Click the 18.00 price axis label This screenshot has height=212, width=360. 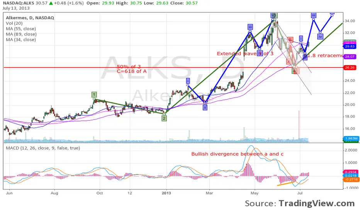(350, 117)
